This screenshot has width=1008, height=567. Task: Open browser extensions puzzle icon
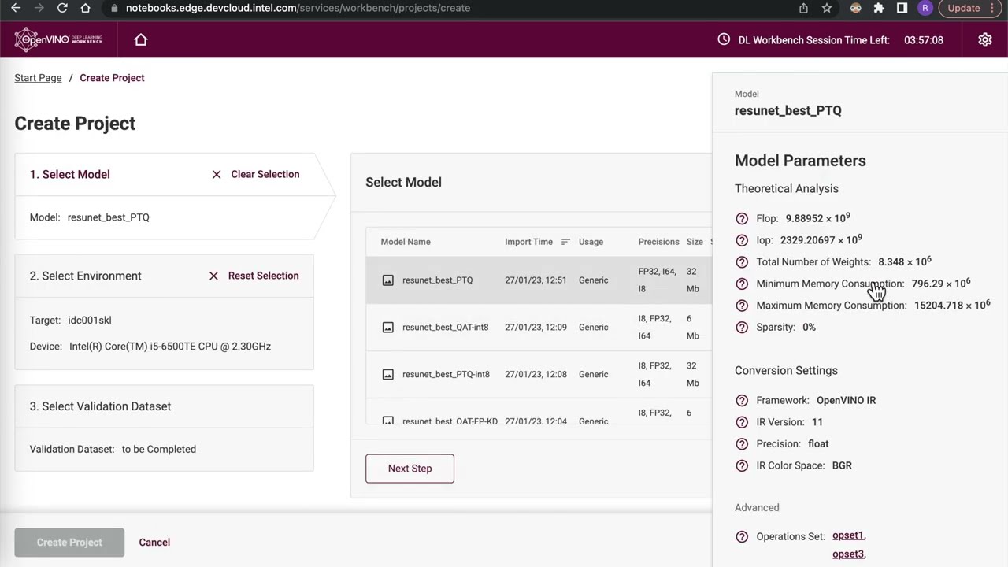point(879,8)
